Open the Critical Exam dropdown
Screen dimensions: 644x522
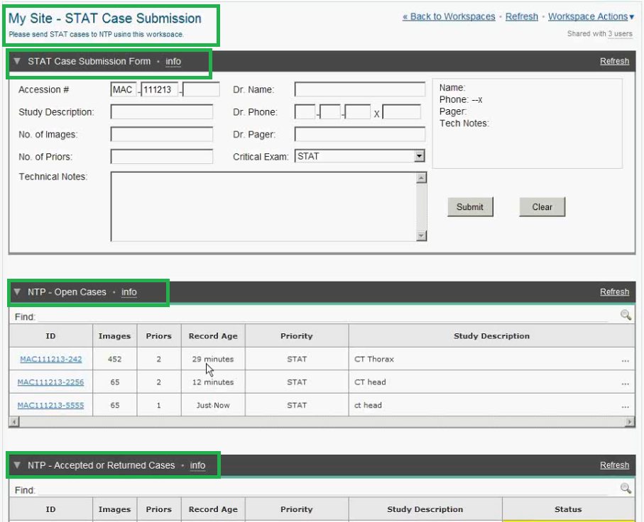[419, 157]
